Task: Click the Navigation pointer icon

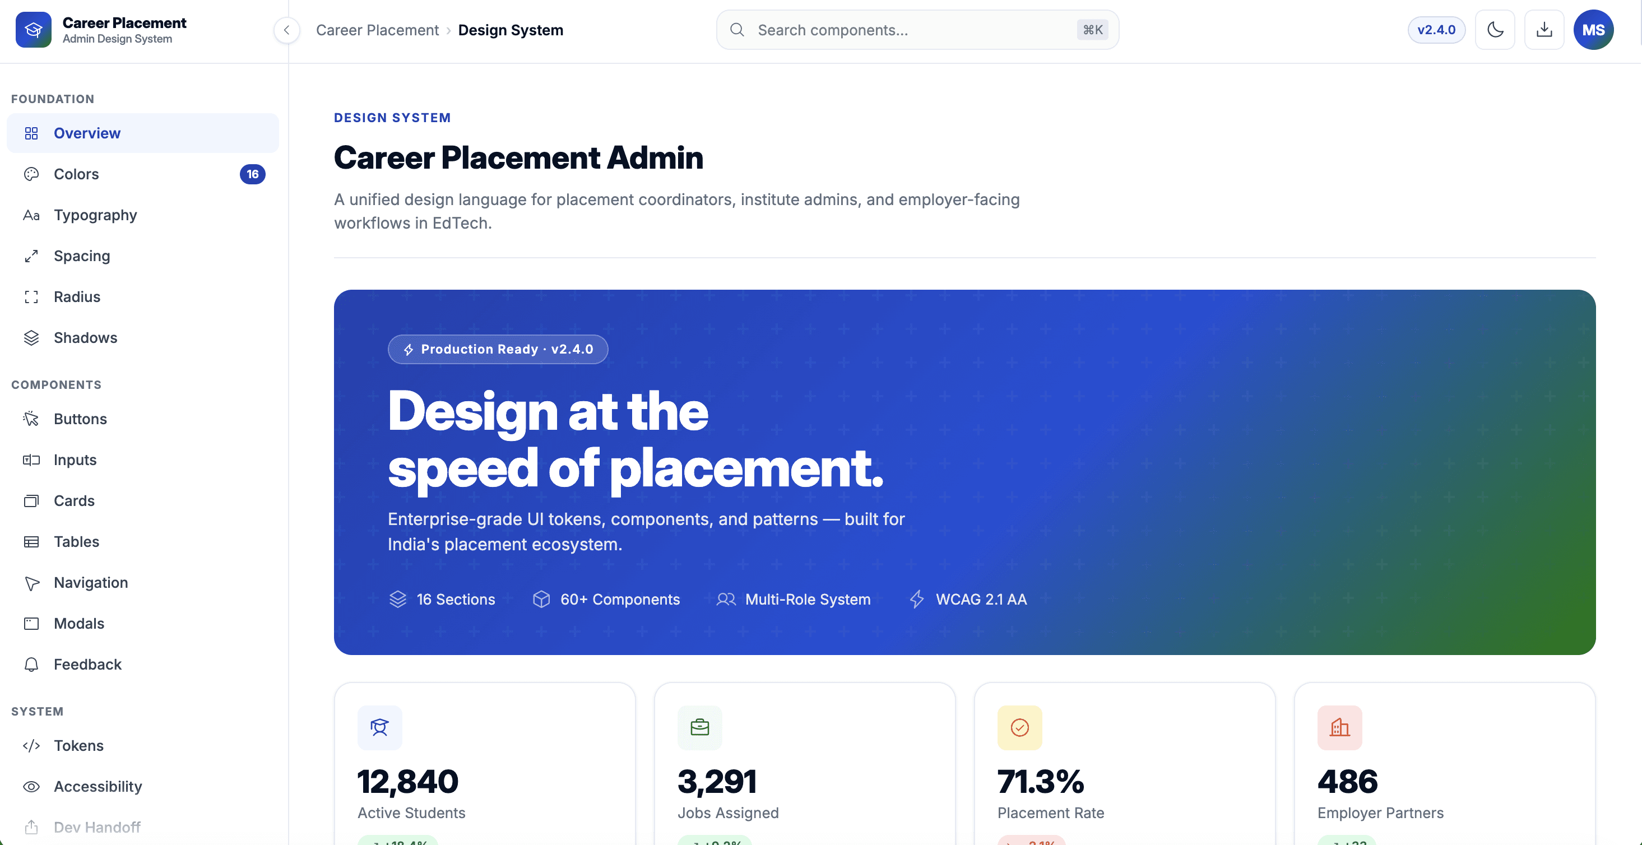Action: (x=31, y=582)
